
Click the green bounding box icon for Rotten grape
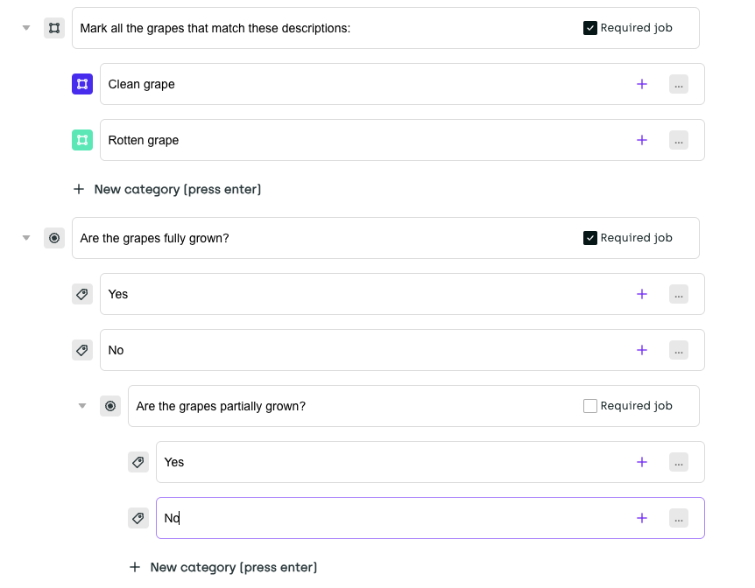(x=82, y=140)
